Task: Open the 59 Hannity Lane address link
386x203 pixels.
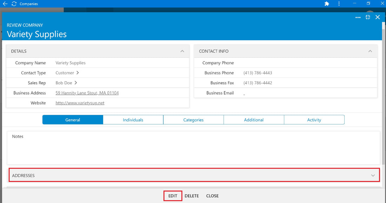Action: pos(87,93)
